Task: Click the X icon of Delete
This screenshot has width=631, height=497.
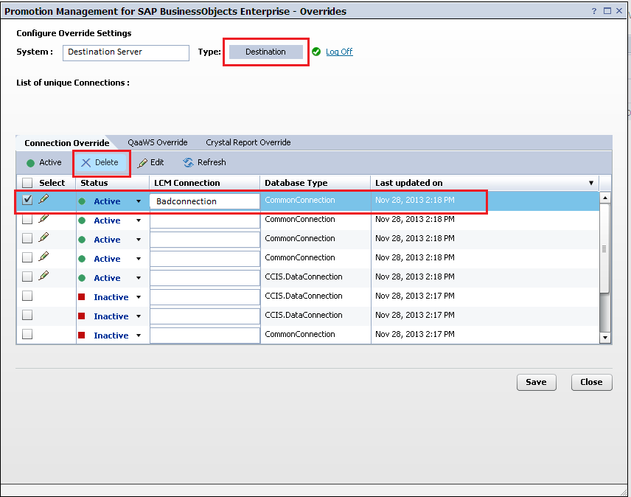Action: coord(86,162)
